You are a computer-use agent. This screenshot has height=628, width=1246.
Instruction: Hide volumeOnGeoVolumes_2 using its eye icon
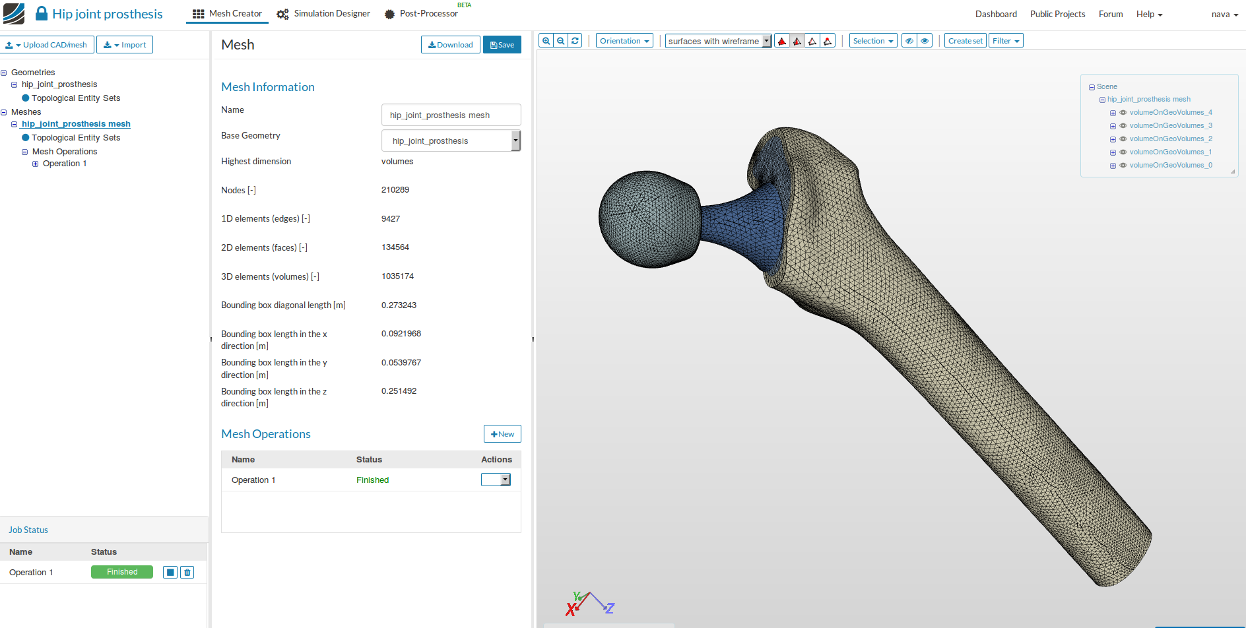pyautogui.click(x=1123, y=139)
